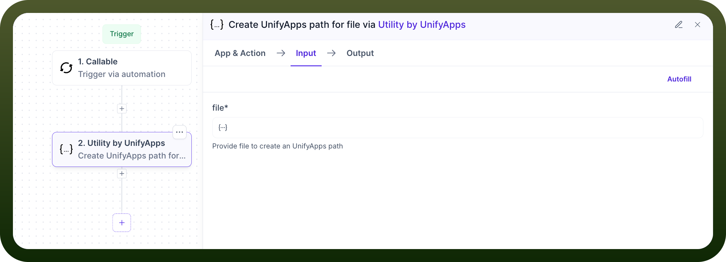726x262 pixels.
Task: Click the dashed plus button to append step
Action: point(122,223)
